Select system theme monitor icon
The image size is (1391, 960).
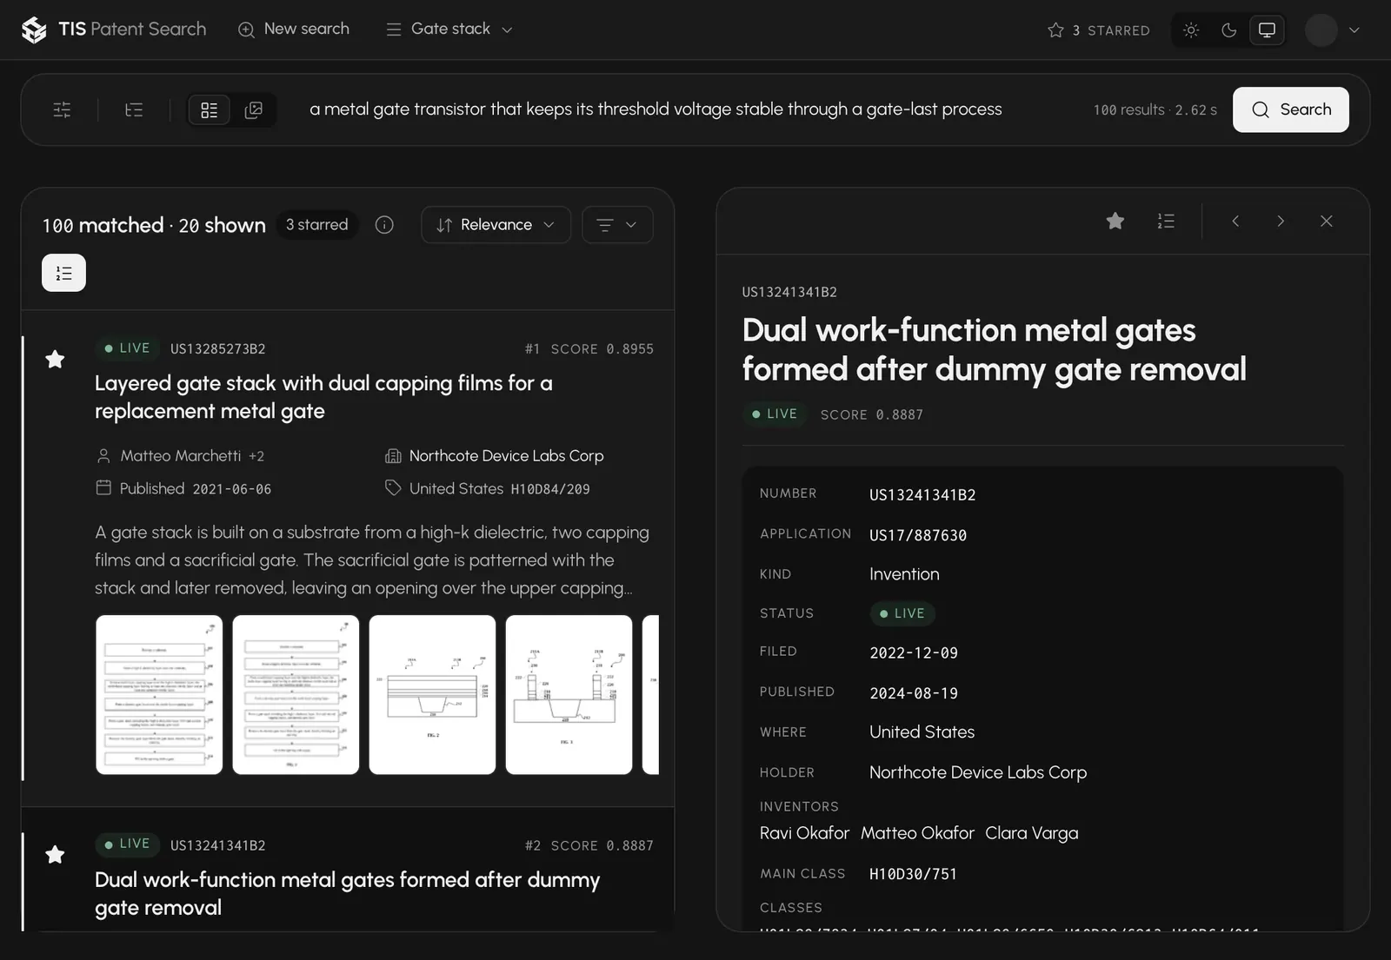tap(1267, 30)
